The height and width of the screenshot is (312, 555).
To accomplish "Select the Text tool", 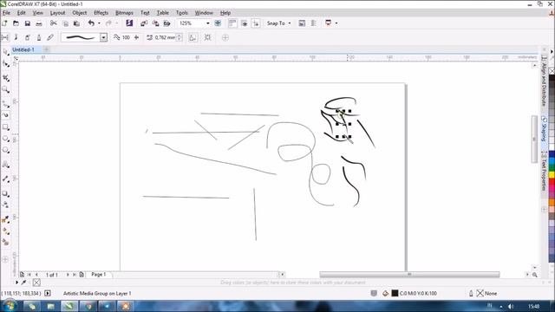I will click(6, 165).
